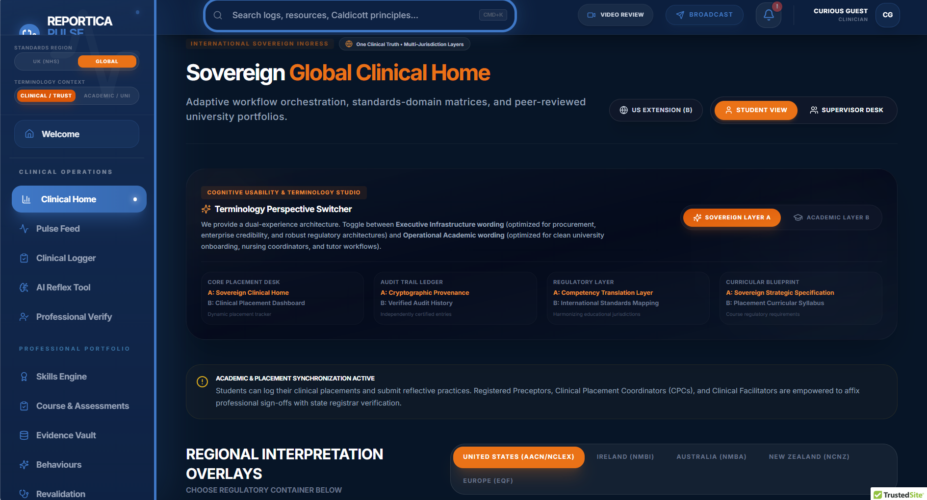The image size is (927, 500).
Task: Open the Core Placement Desk card
Action: [x=283, y=298]
